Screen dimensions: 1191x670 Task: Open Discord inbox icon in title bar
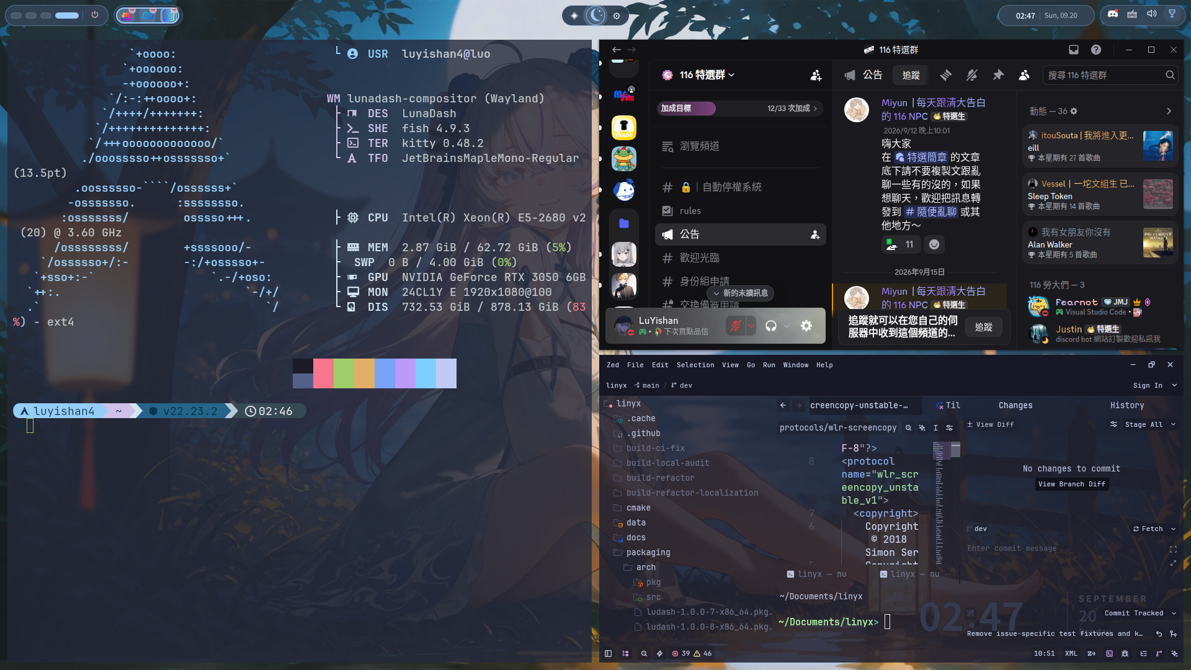[1073, 50]
